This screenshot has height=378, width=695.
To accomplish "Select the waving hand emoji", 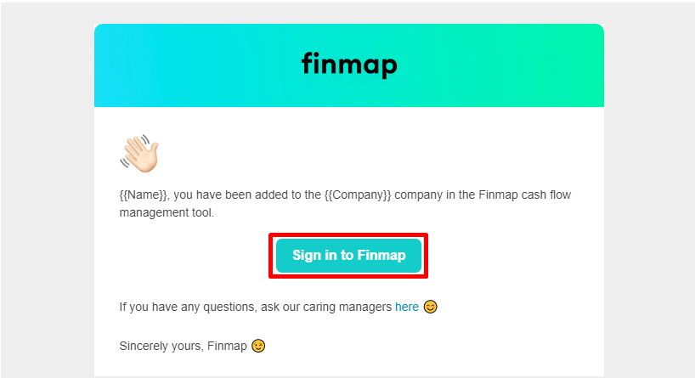I will [x=139, y=154].
